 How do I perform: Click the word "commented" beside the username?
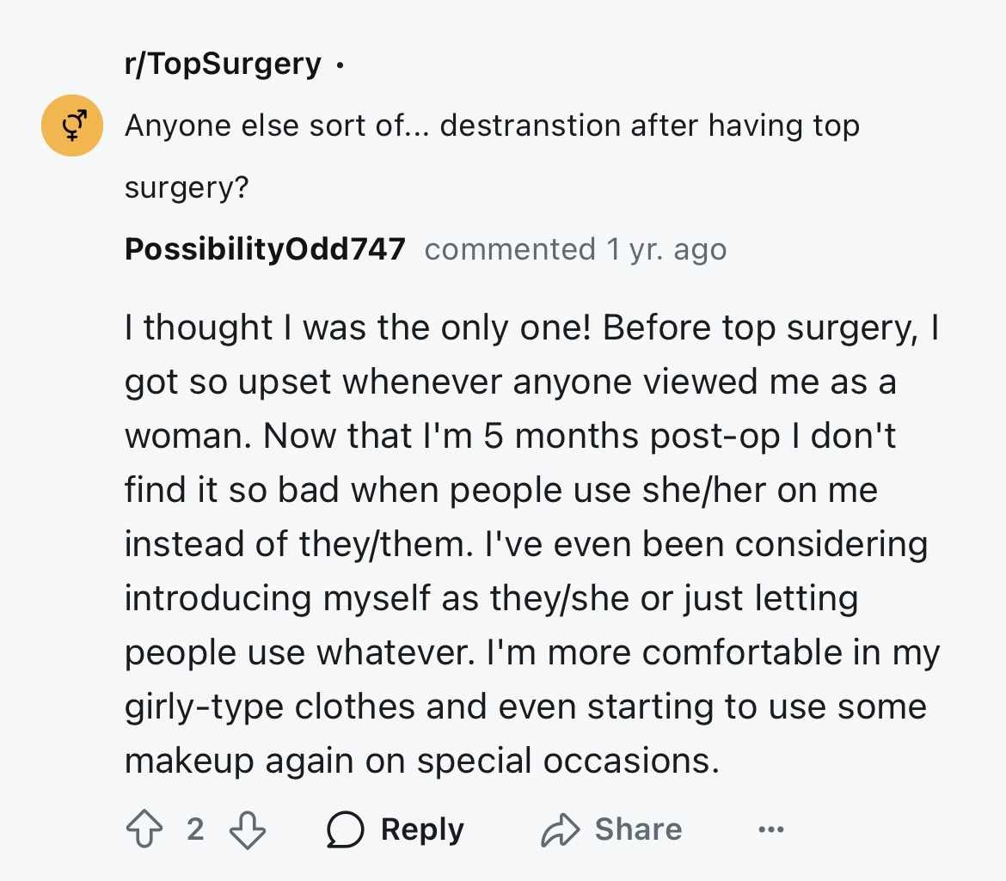pos(510,249)
